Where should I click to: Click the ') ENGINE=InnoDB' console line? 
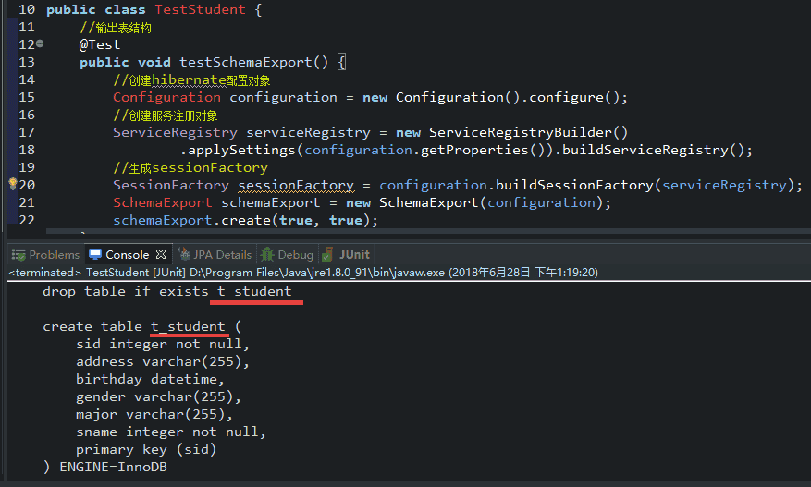[x=104, y=468]
